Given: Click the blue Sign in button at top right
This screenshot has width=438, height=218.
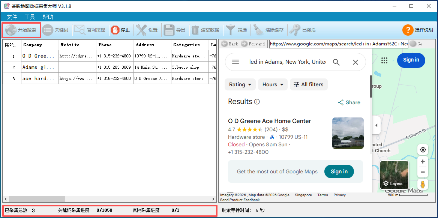Looking at the screenshot, I should pos(411,60).
